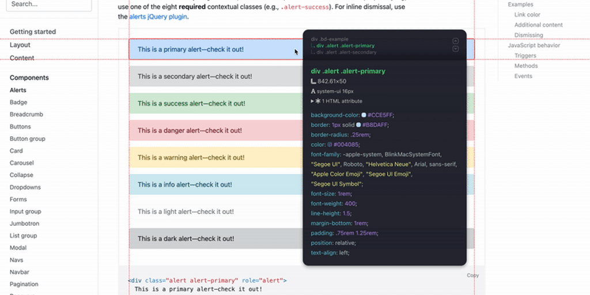This screenshot has width=590, height=295.
Task: Select div .bd-example parent in inspector tree
Action: tap(330, 39)
